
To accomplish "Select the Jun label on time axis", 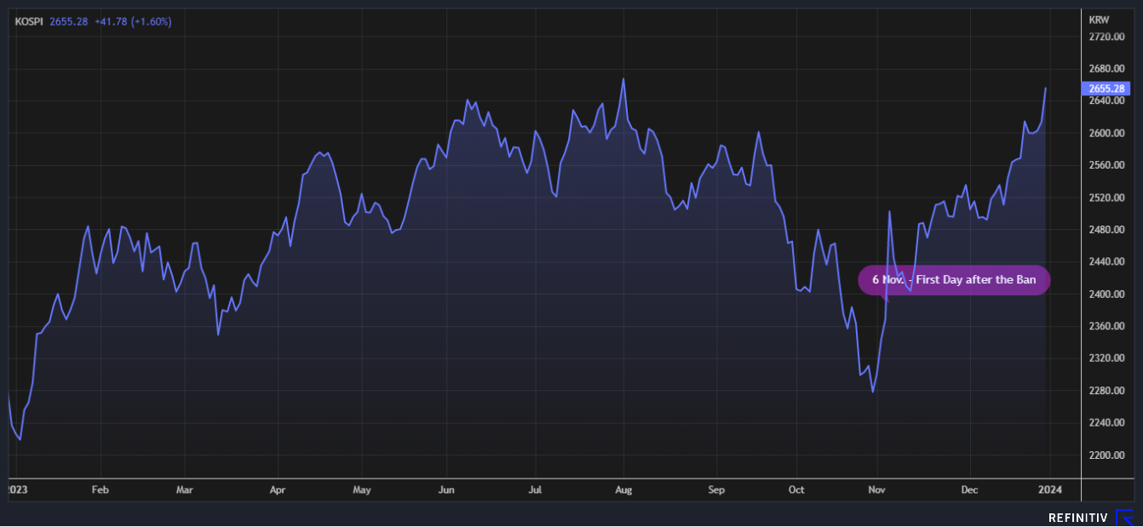I will (446, 490).
